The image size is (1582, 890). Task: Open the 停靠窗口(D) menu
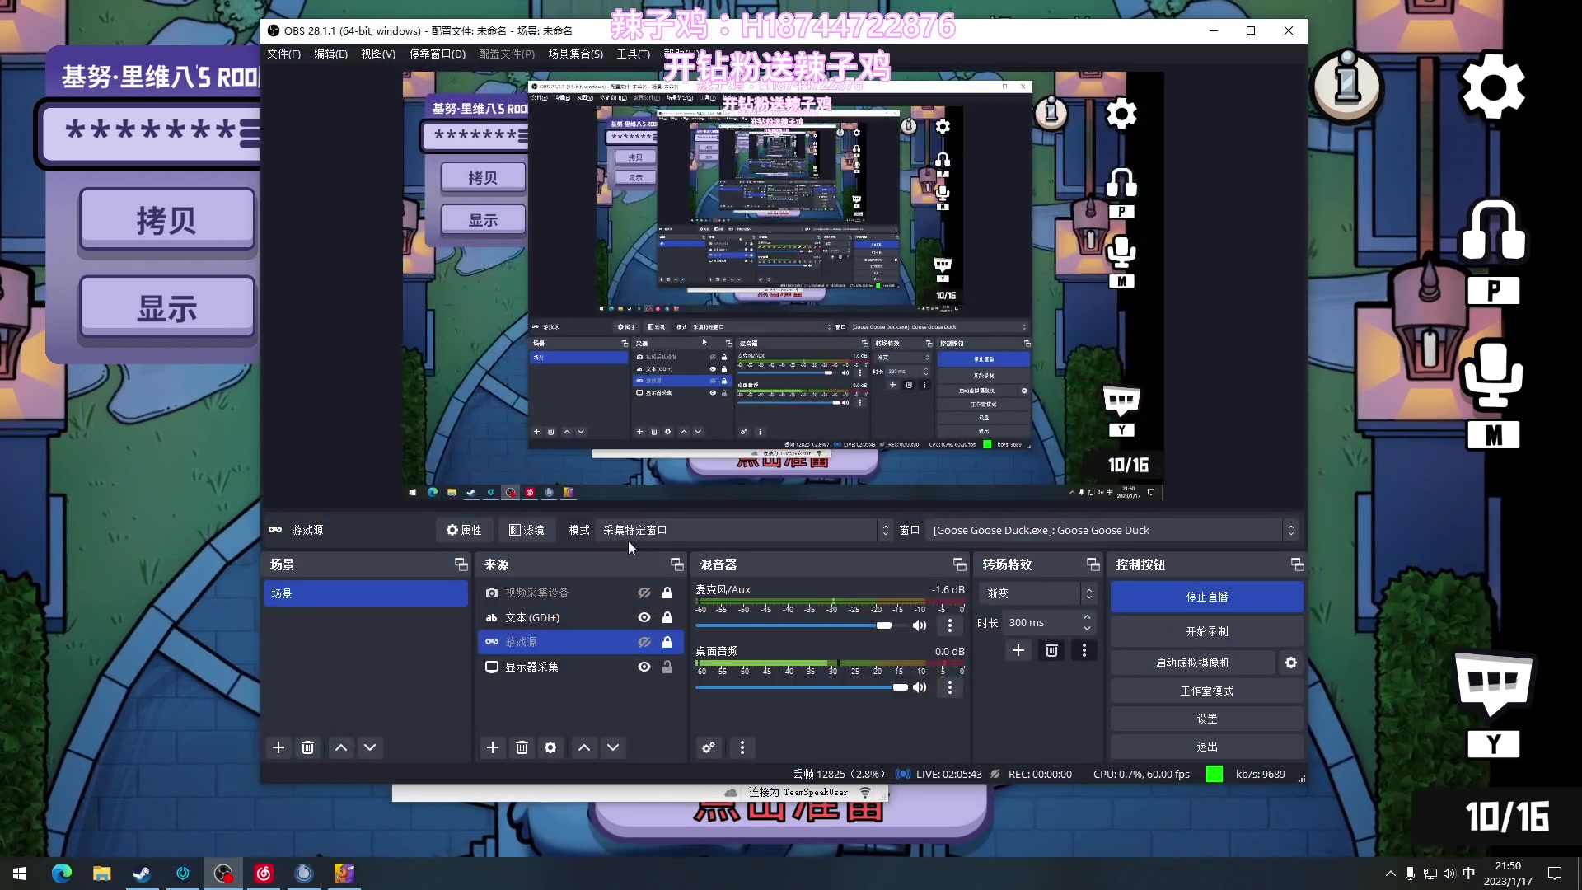(x=438, y=54)
